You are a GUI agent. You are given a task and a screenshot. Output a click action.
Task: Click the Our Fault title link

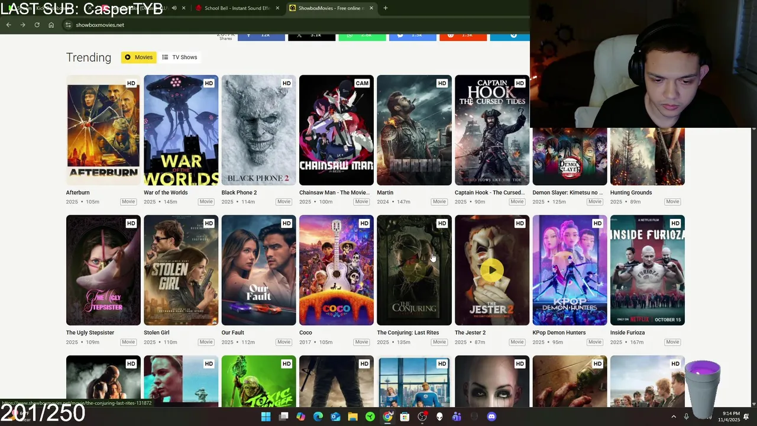(x=233, y=333)
